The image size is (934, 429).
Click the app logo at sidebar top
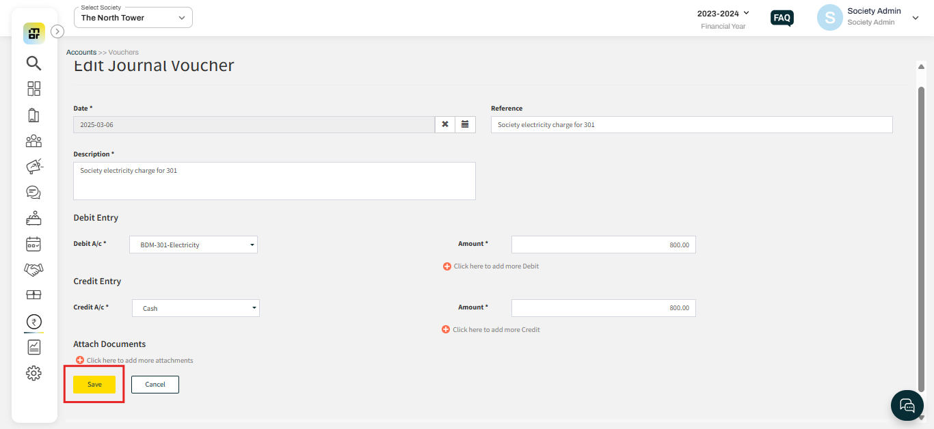coord(34,33)
